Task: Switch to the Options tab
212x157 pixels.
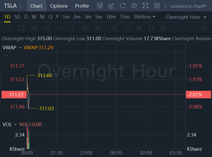Action: 59,6
